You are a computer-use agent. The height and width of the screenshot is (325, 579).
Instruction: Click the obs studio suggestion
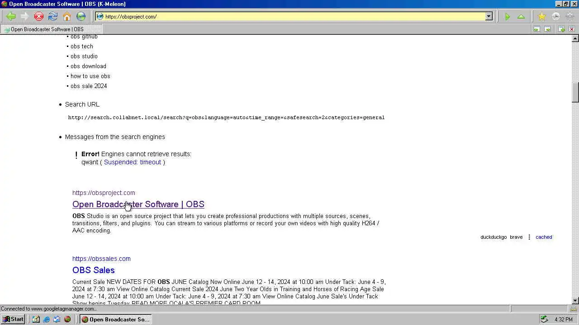click(x=84, y=56)
